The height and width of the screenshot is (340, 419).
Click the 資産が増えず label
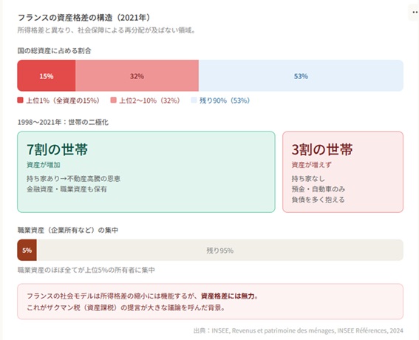(x=311, y=165)
